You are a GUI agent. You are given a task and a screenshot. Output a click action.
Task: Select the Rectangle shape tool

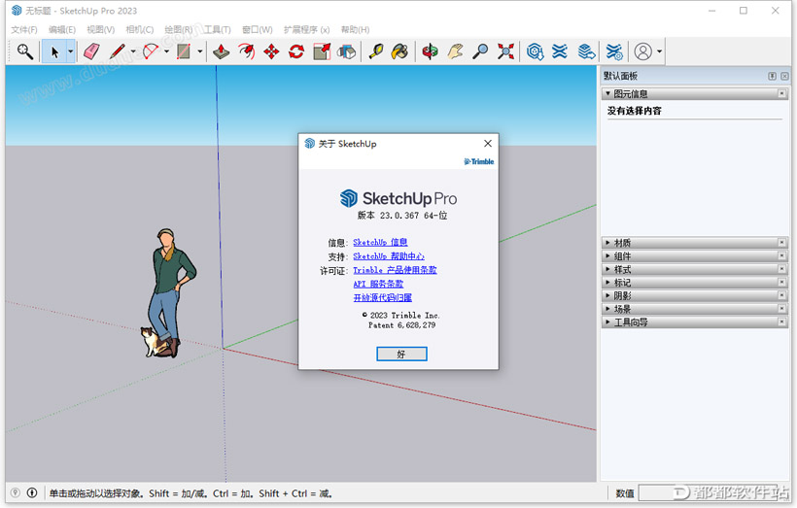[184, 51]
